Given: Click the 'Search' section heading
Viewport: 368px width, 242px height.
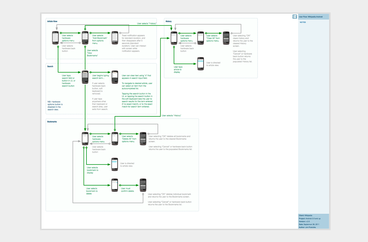Looking at the screenshot, I should (x=50, y=66).
